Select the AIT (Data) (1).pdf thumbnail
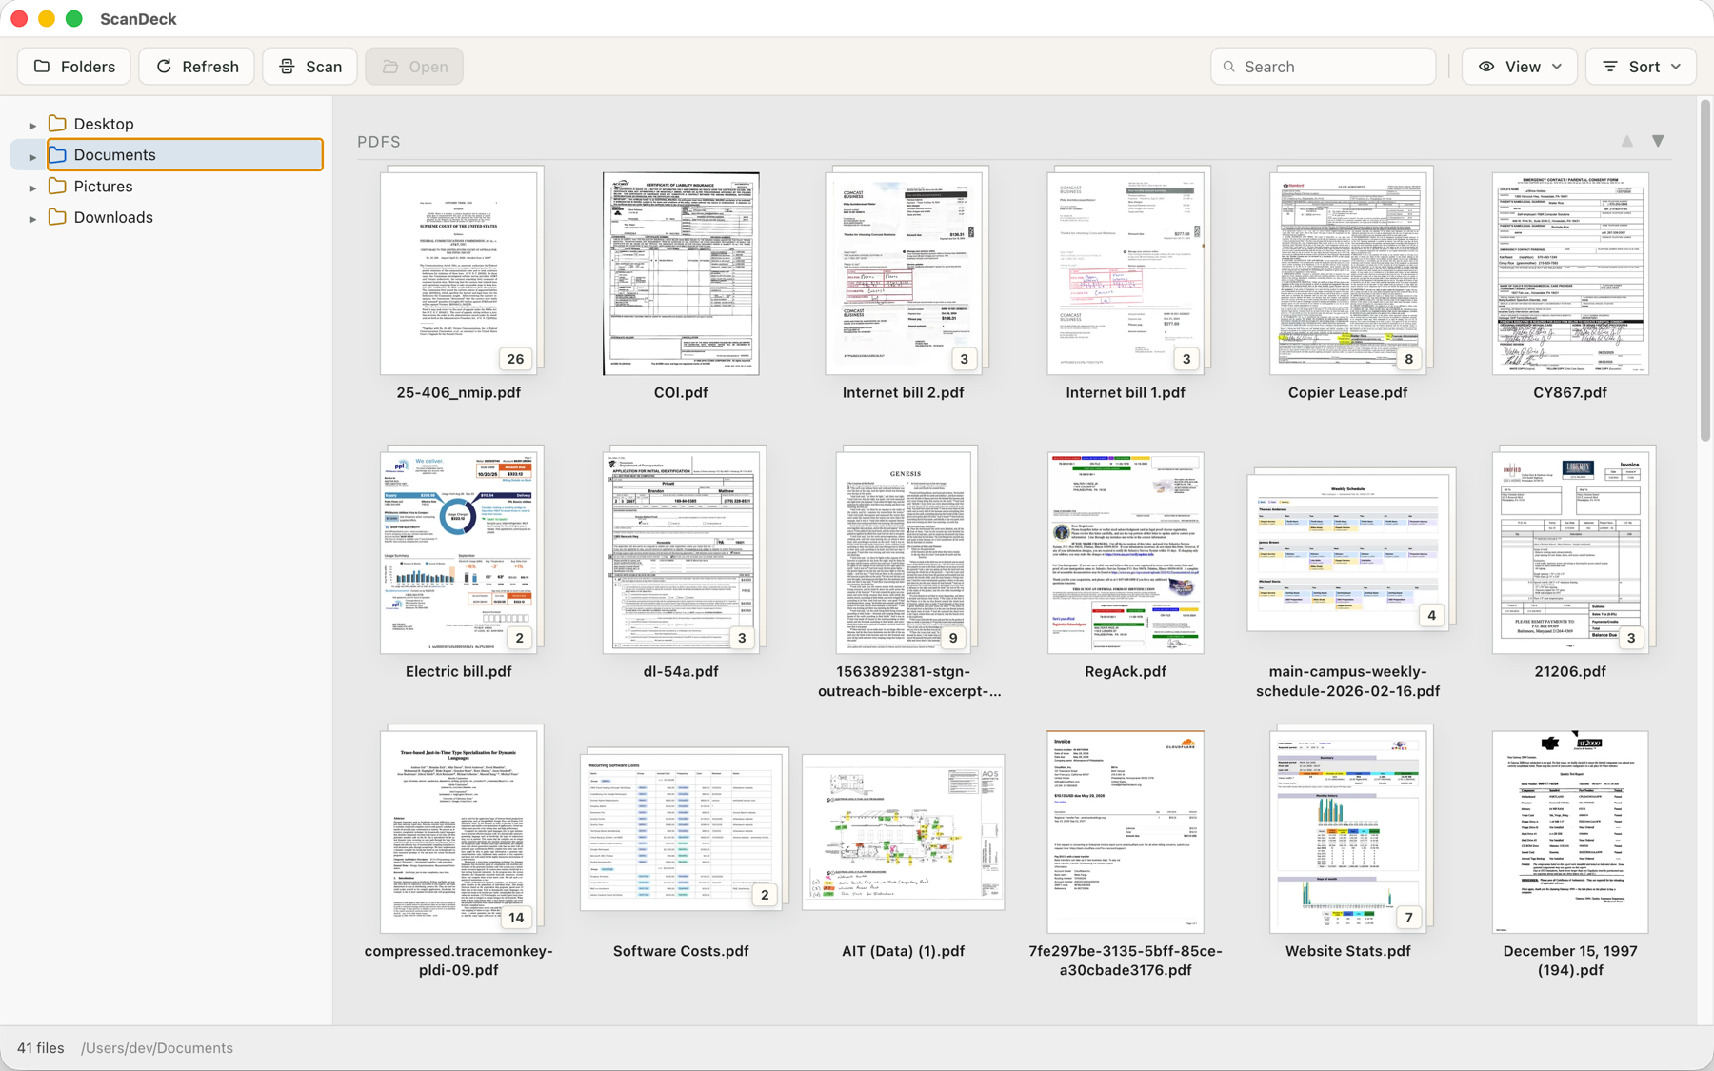 [903, 832]
